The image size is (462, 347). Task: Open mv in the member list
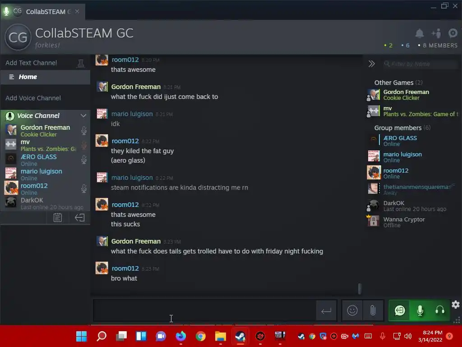[412, 111]
